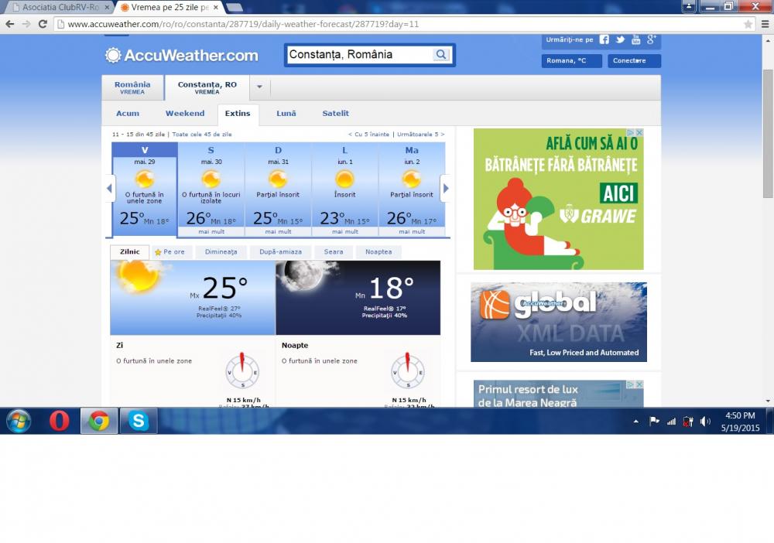Switch to the Weekend forecast tab
Viewport: 774px width, 543px height.
pos(185,114)
